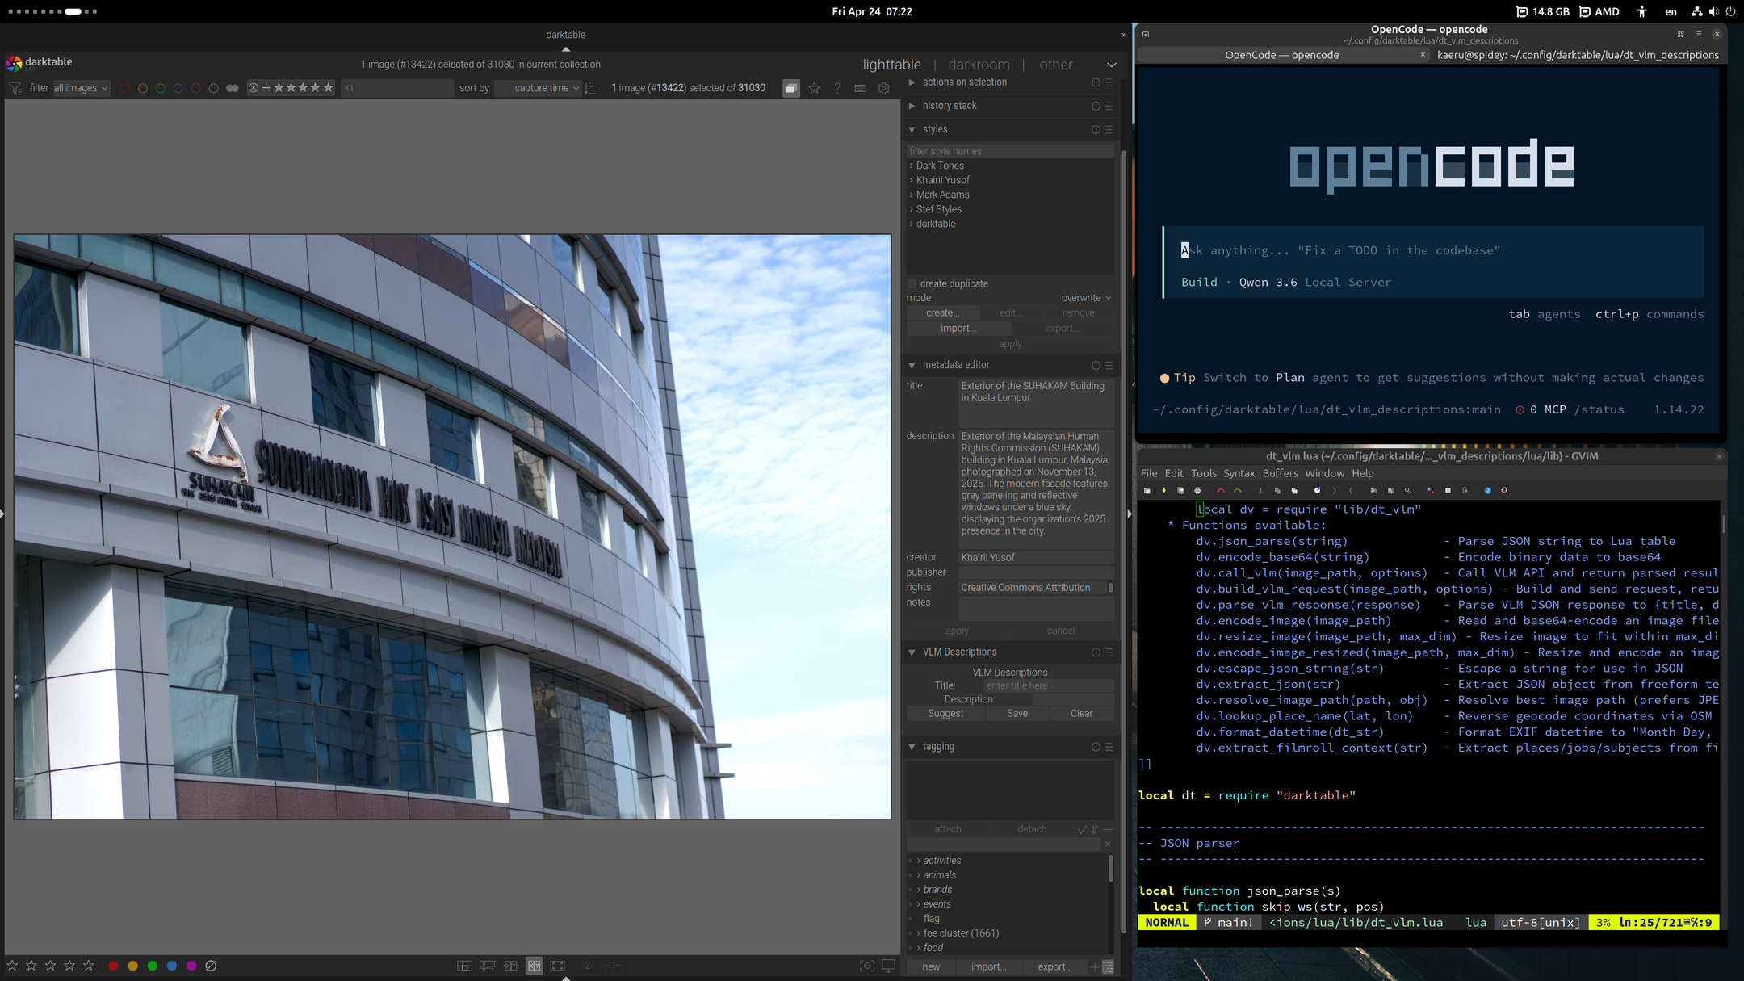This screenshot has width=1744, height=981.
Task: Toggle the five-star rating filter
Action: pyautogui.click(x=328, y=88)
